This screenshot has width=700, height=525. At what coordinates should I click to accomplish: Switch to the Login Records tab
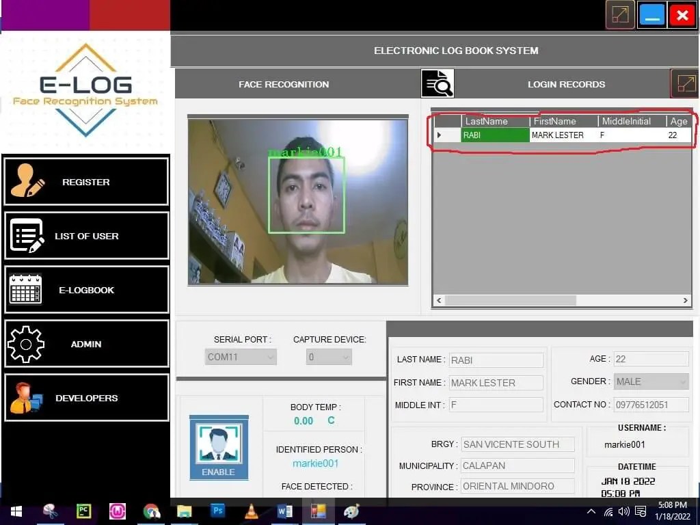(x=567, y=83)
